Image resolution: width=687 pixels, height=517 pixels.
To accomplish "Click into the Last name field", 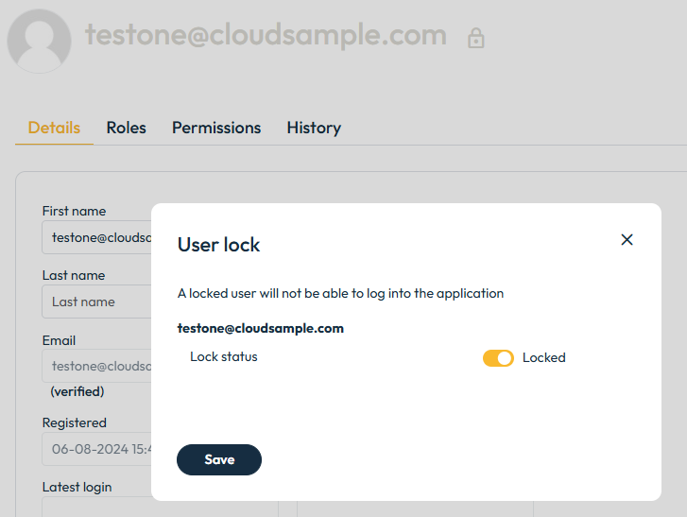I will click(x=96, y=302).
